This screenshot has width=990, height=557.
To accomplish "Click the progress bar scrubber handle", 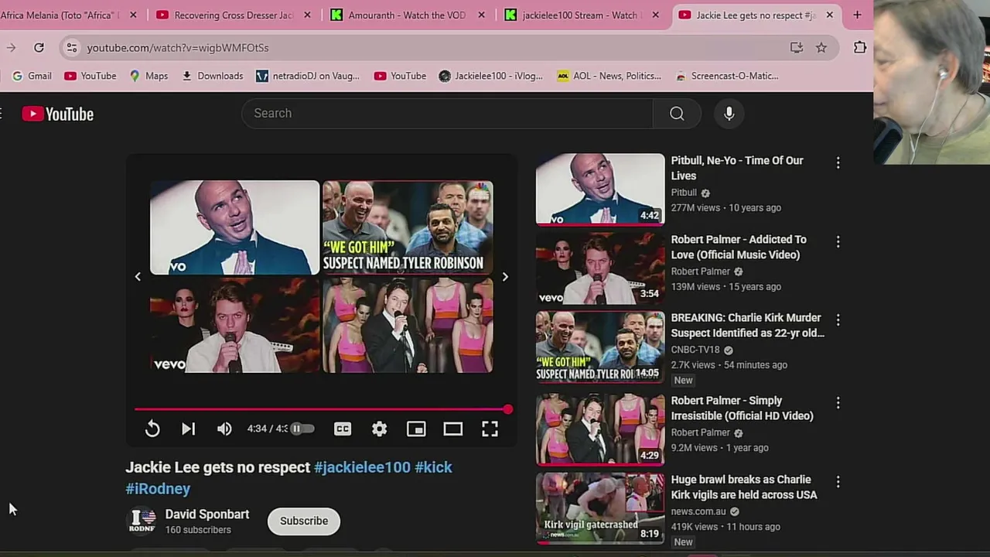I will pos(507,409).
